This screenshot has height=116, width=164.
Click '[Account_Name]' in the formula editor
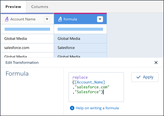point(90,82)
